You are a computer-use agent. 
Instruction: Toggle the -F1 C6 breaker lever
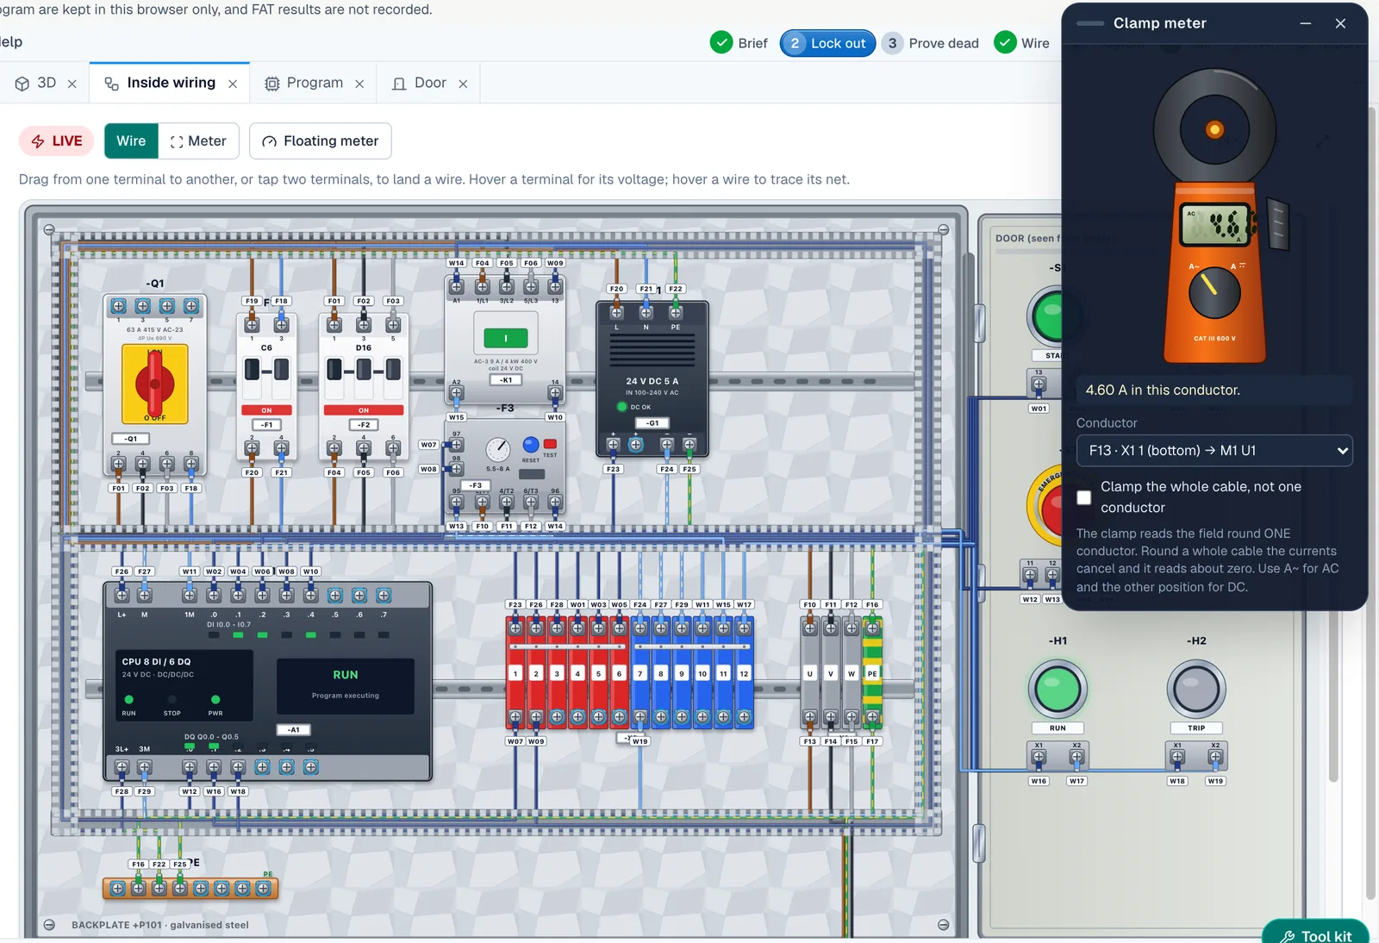click(x=266, y=370)
